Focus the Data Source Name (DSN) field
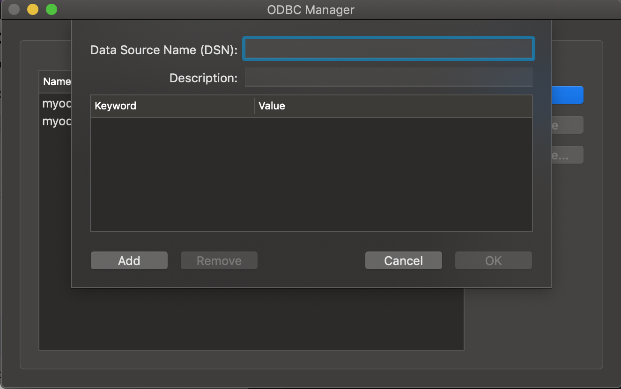This screenshot has height=389, width=621. tap(389, 49)
